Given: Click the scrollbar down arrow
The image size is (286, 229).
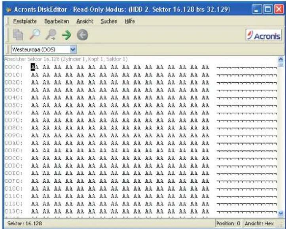Looking at the screenshot, I should point(281,213).
